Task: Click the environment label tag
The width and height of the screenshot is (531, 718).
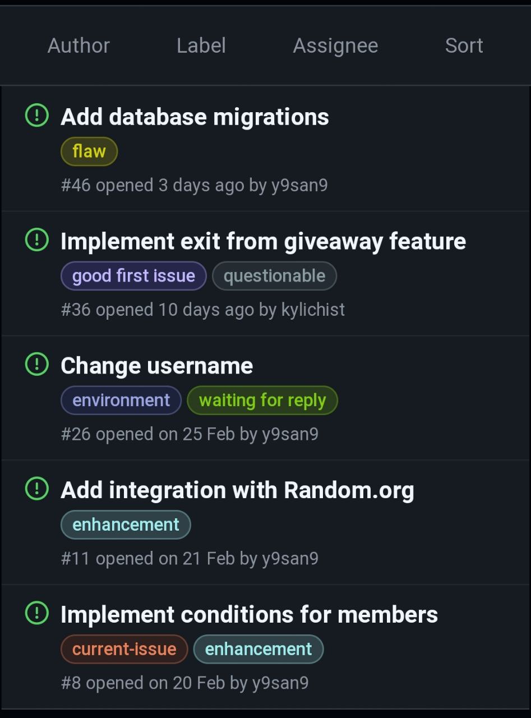Action: point(121,401)
